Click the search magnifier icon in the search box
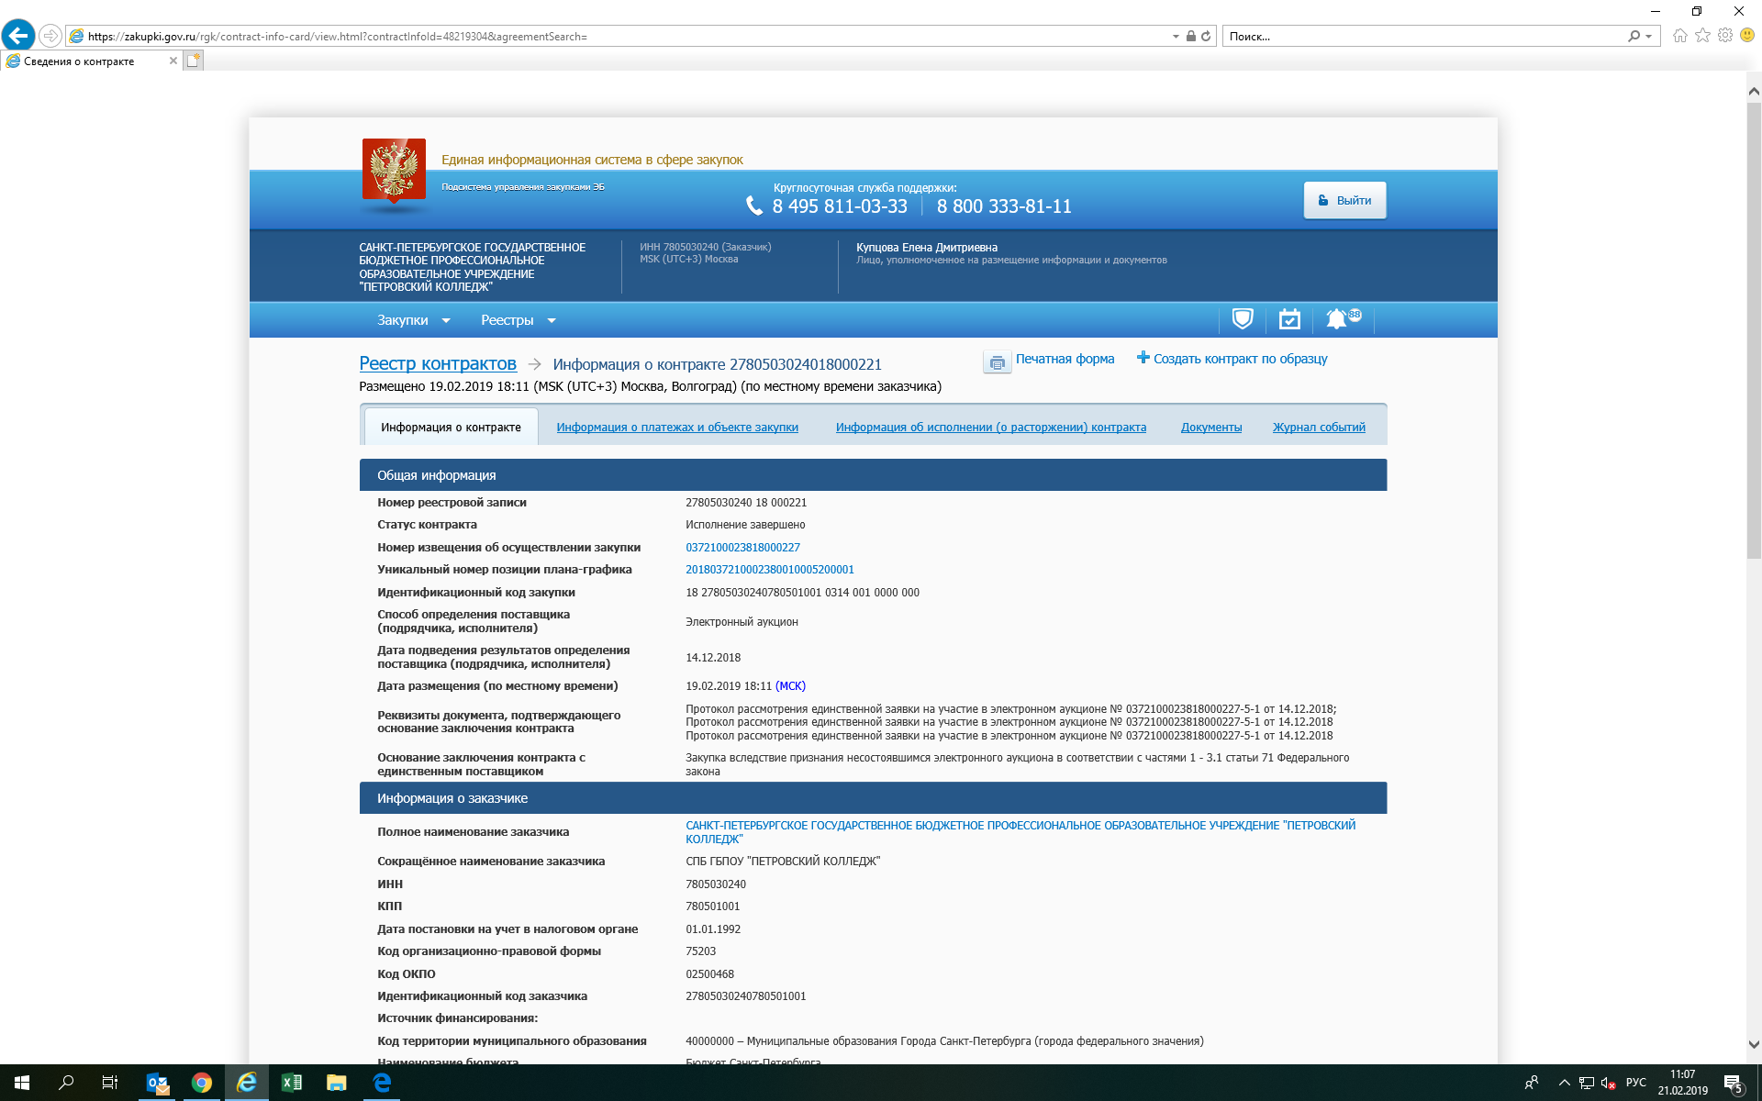Screen dimensions: 1762x1101 (1634, 37)
